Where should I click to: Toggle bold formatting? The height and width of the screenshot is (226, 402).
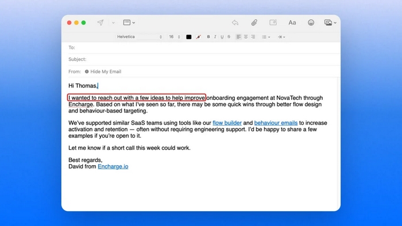point(208,37)
